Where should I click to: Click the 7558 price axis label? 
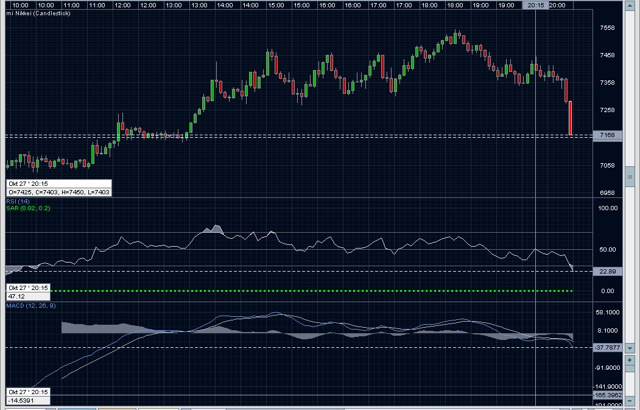click(607, 28)
